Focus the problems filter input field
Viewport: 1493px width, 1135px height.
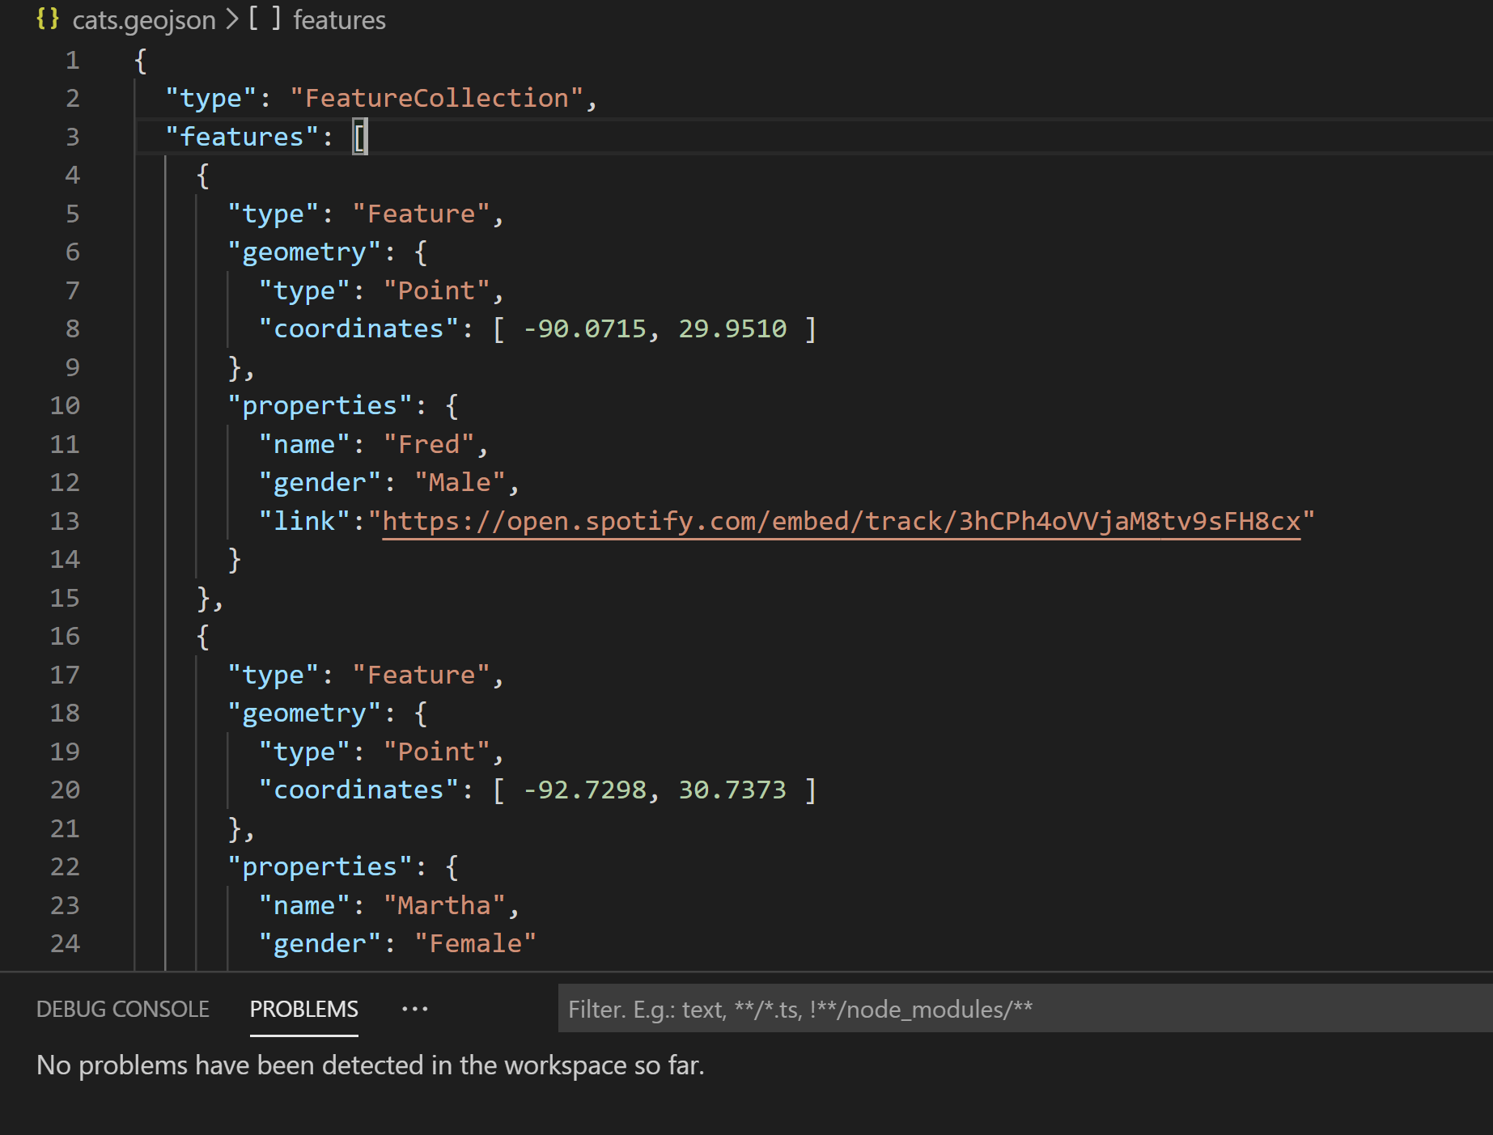1025,1009
